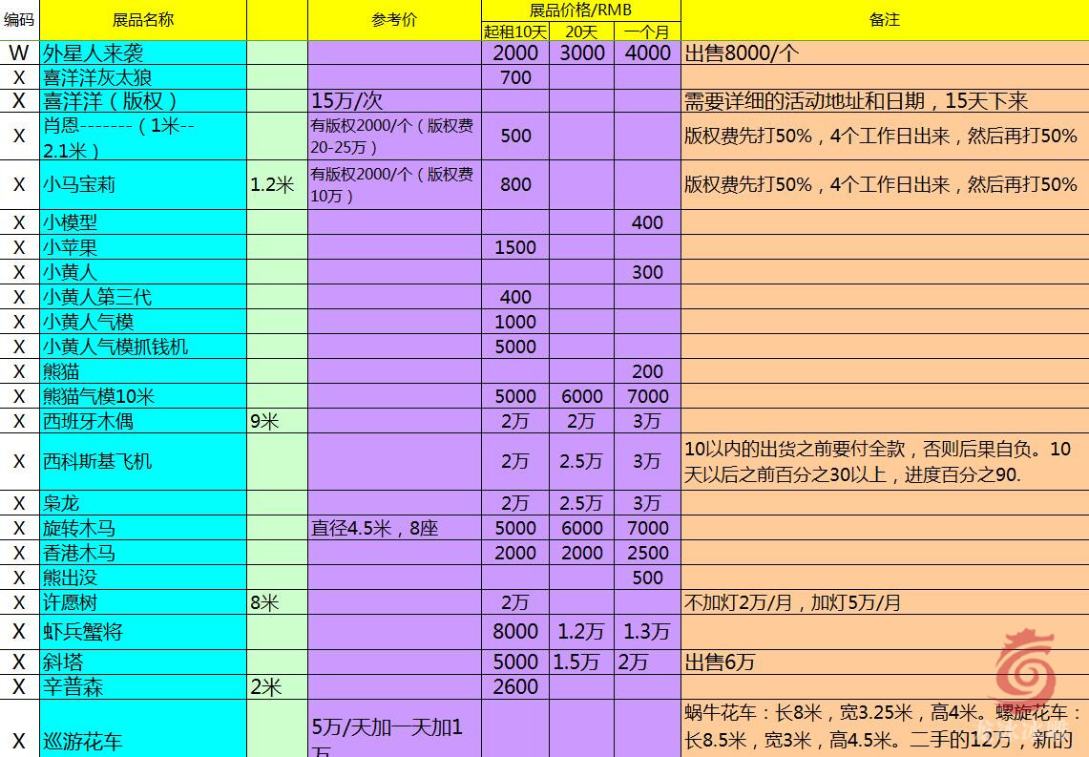Select the 香港木马 name cell
The width and height of the screenshot is (1089, 757).
143,553
